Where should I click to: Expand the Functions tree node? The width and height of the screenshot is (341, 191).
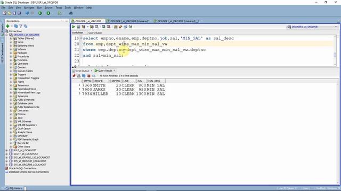point(11,60)
